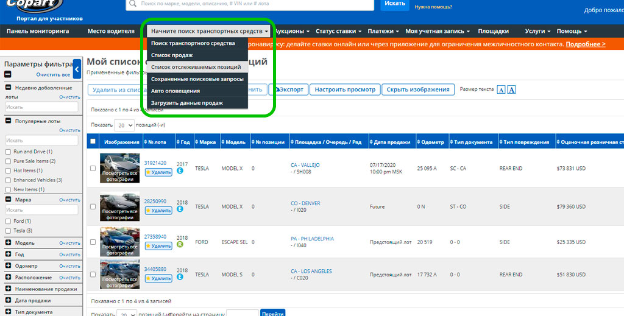Screen dimensions: 624x316
Task: Open the rows-per-page 20 dropdown
Action: coord(124,125)
